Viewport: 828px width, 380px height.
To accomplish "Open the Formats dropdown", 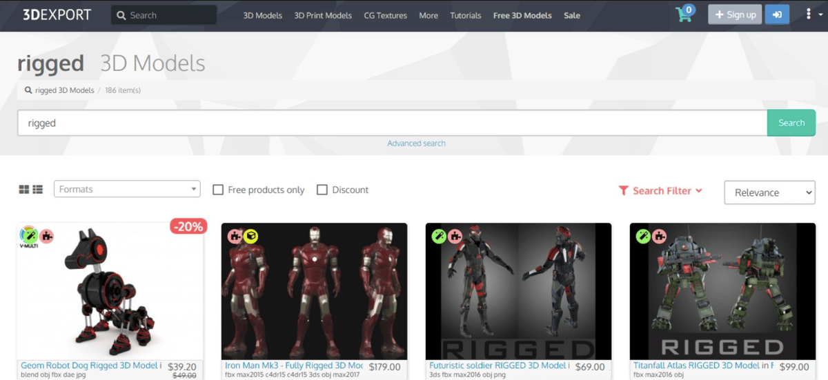I will click(x=127, y=189).
